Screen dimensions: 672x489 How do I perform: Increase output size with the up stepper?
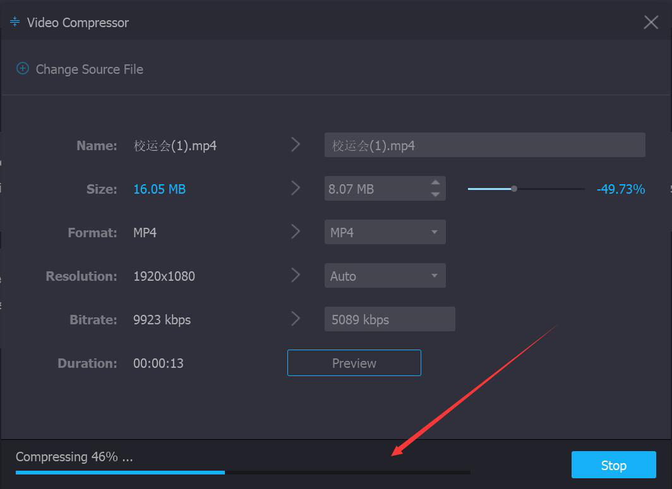[435, 183]
